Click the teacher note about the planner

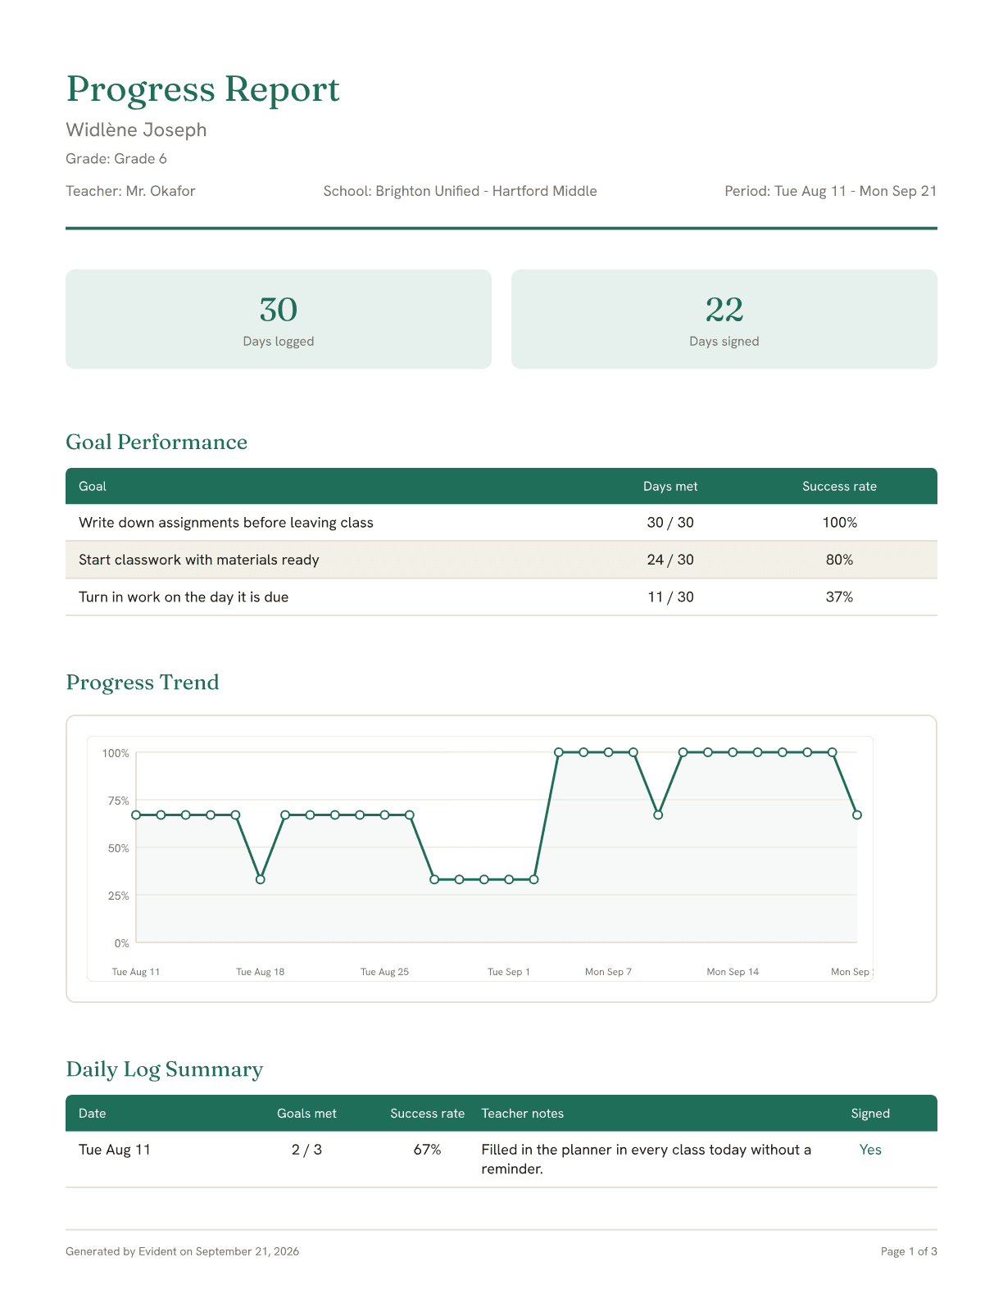pyautogui.click(x=647, y=1159)
